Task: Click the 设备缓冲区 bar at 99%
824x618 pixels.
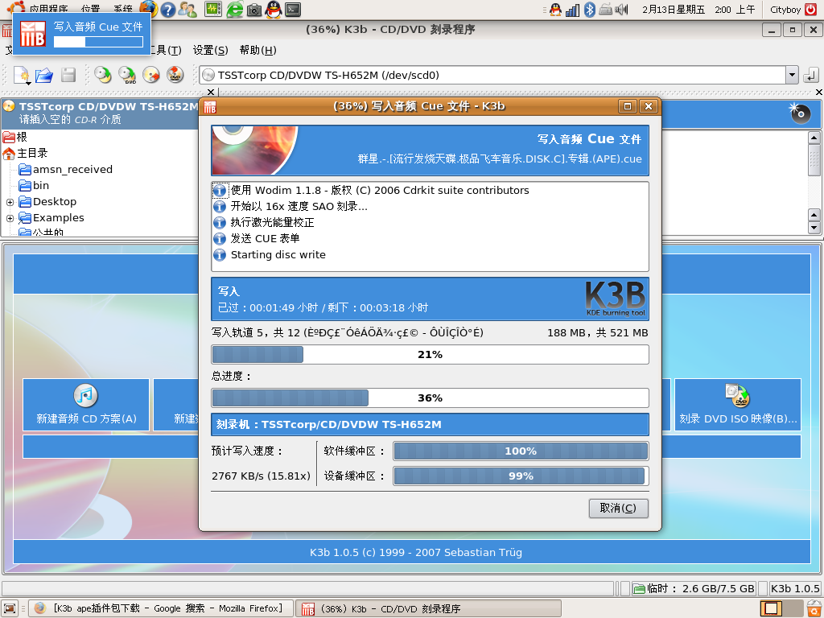Action: click(x=521, y=476)
